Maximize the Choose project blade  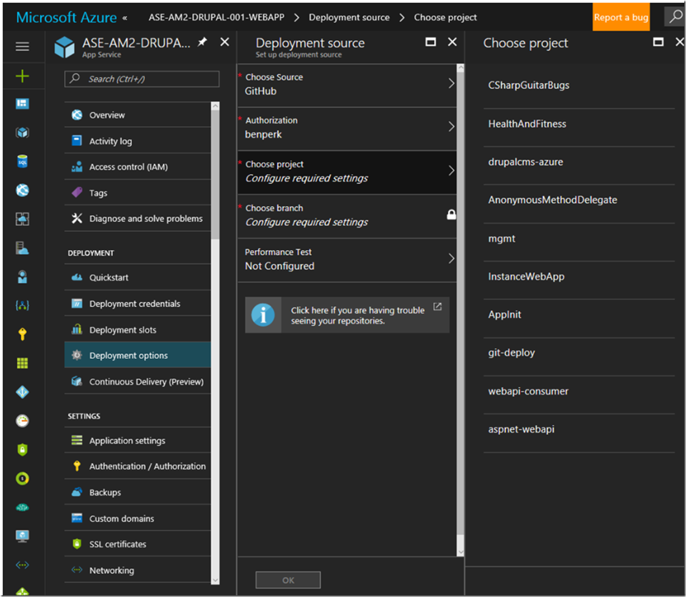[658, 42]
